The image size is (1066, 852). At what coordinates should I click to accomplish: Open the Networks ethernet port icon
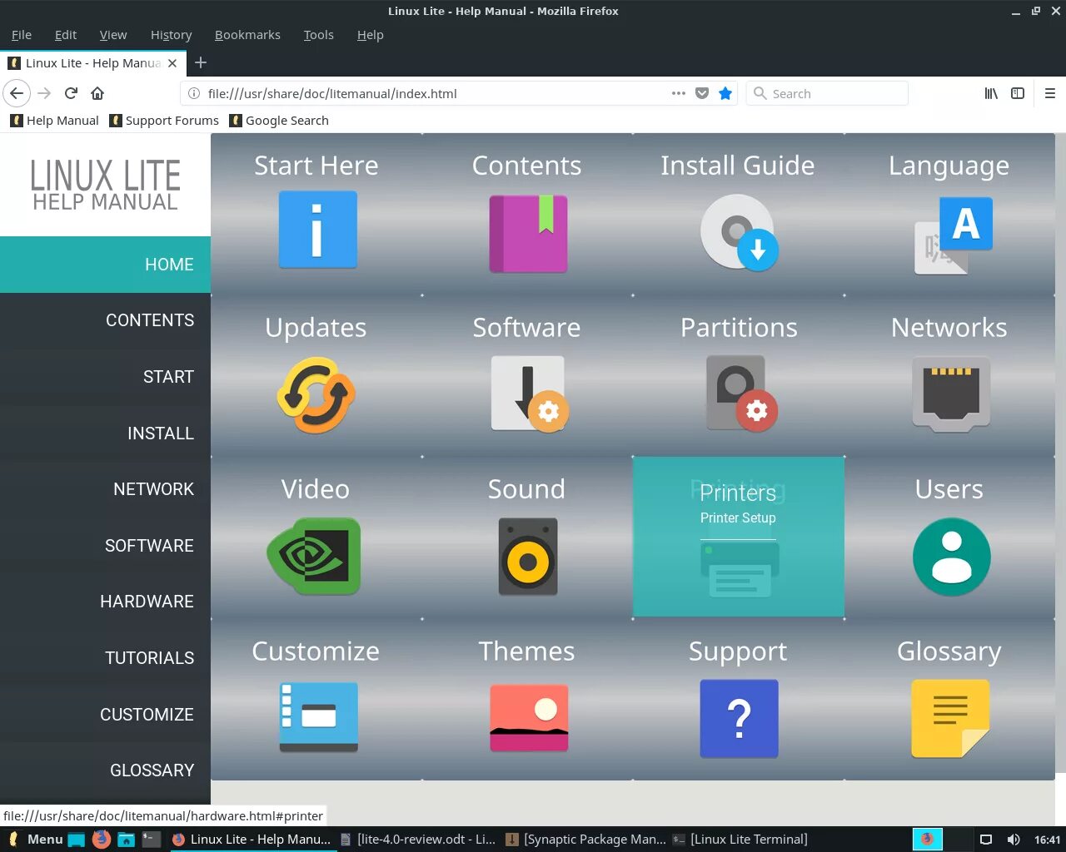click(951, 394)
